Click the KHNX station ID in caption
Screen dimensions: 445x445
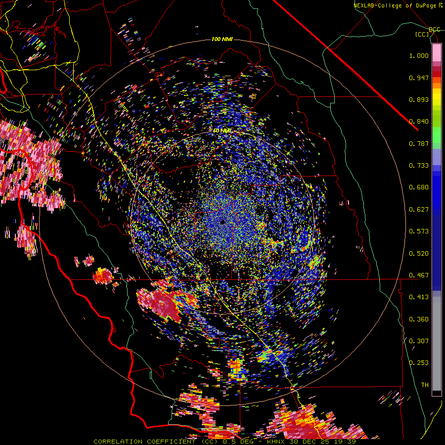(275, 442)
